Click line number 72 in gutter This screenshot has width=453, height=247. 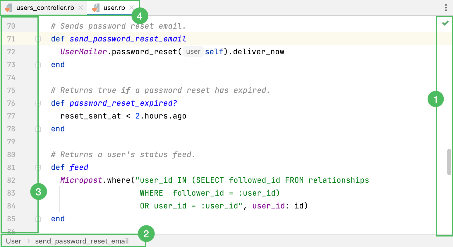pyautogui.click(x=11, y=52)
